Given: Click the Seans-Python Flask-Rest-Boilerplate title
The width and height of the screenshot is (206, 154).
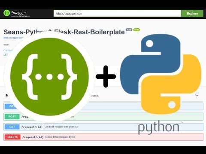Looking at the screenshot, I should (x=64, y=32).
